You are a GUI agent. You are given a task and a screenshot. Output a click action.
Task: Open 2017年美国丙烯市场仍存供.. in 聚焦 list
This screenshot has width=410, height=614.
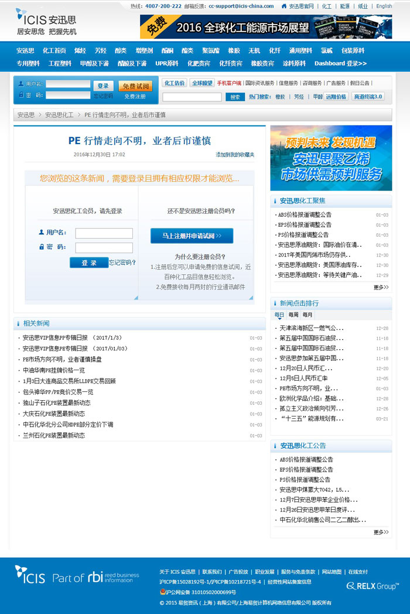coord(315,255)
